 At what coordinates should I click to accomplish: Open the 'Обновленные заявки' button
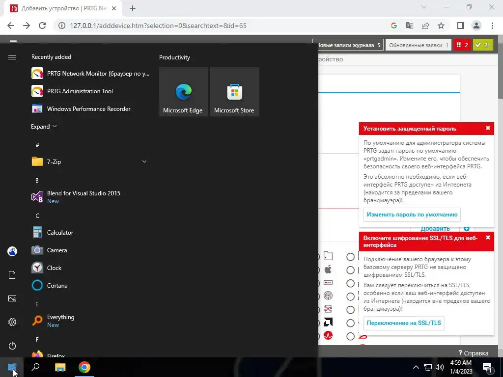pyautogui.click(x=419, y=45)
